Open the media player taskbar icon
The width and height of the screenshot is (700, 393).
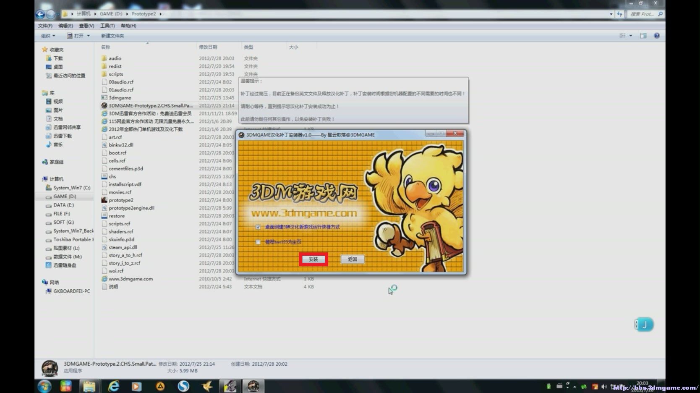tap(136, 386)
